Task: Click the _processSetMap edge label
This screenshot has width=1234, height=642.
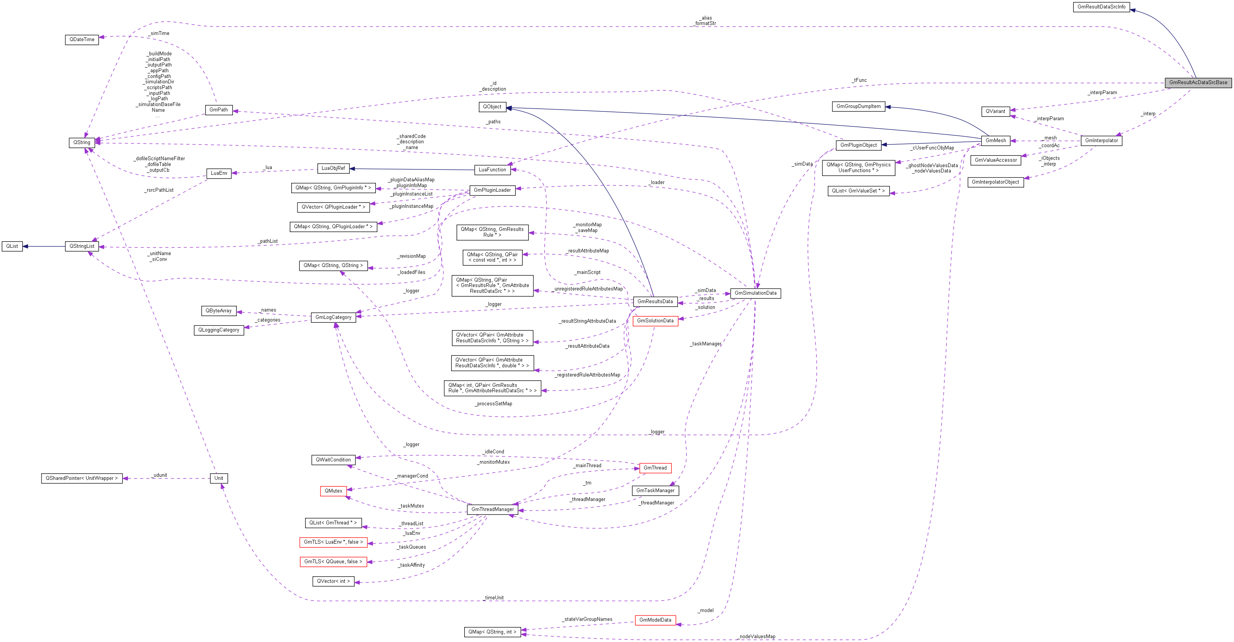Action: [493, 404]
